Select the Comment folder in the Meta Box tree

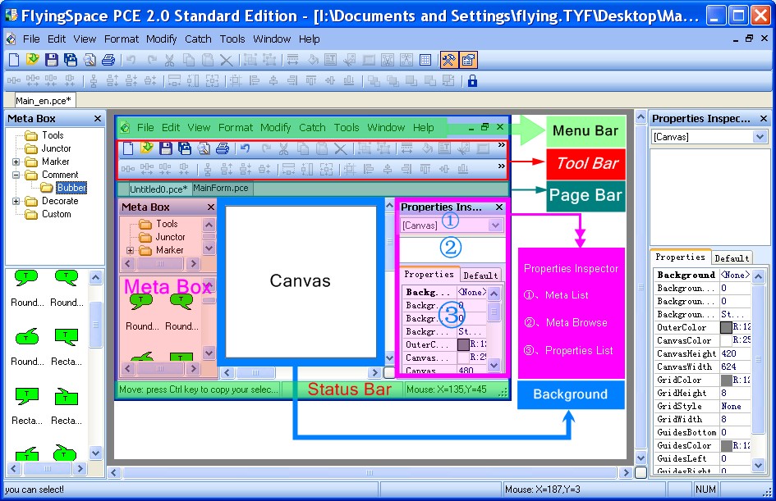[x=60, y=175]
